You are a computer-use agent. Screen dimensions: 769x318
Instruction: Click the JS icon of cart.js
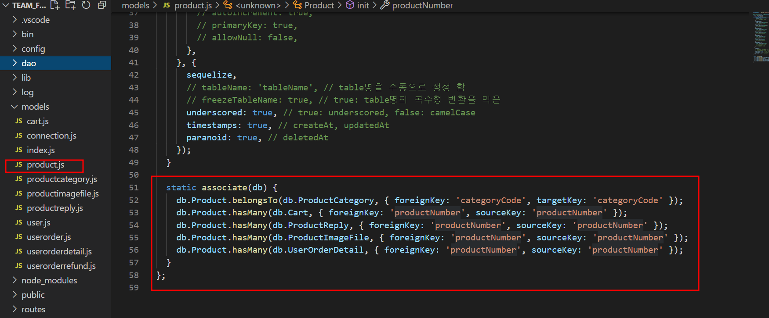(19, 121)
